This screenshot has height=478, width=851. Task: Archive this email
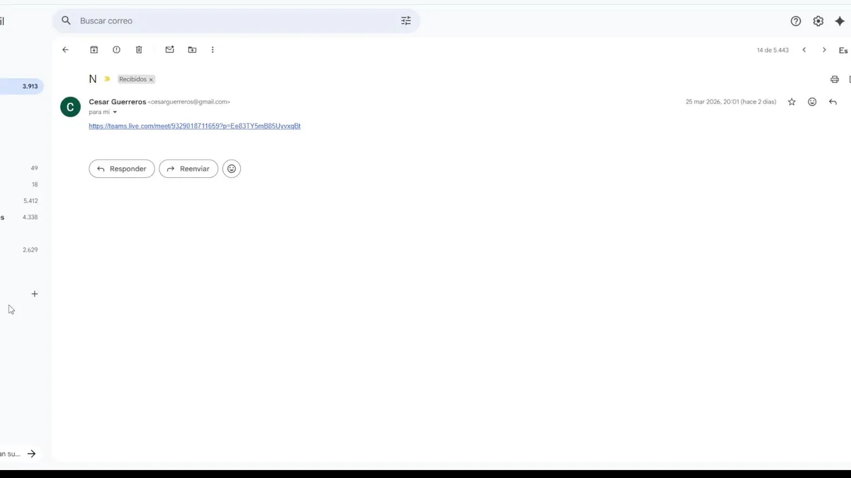click(94, 50)
